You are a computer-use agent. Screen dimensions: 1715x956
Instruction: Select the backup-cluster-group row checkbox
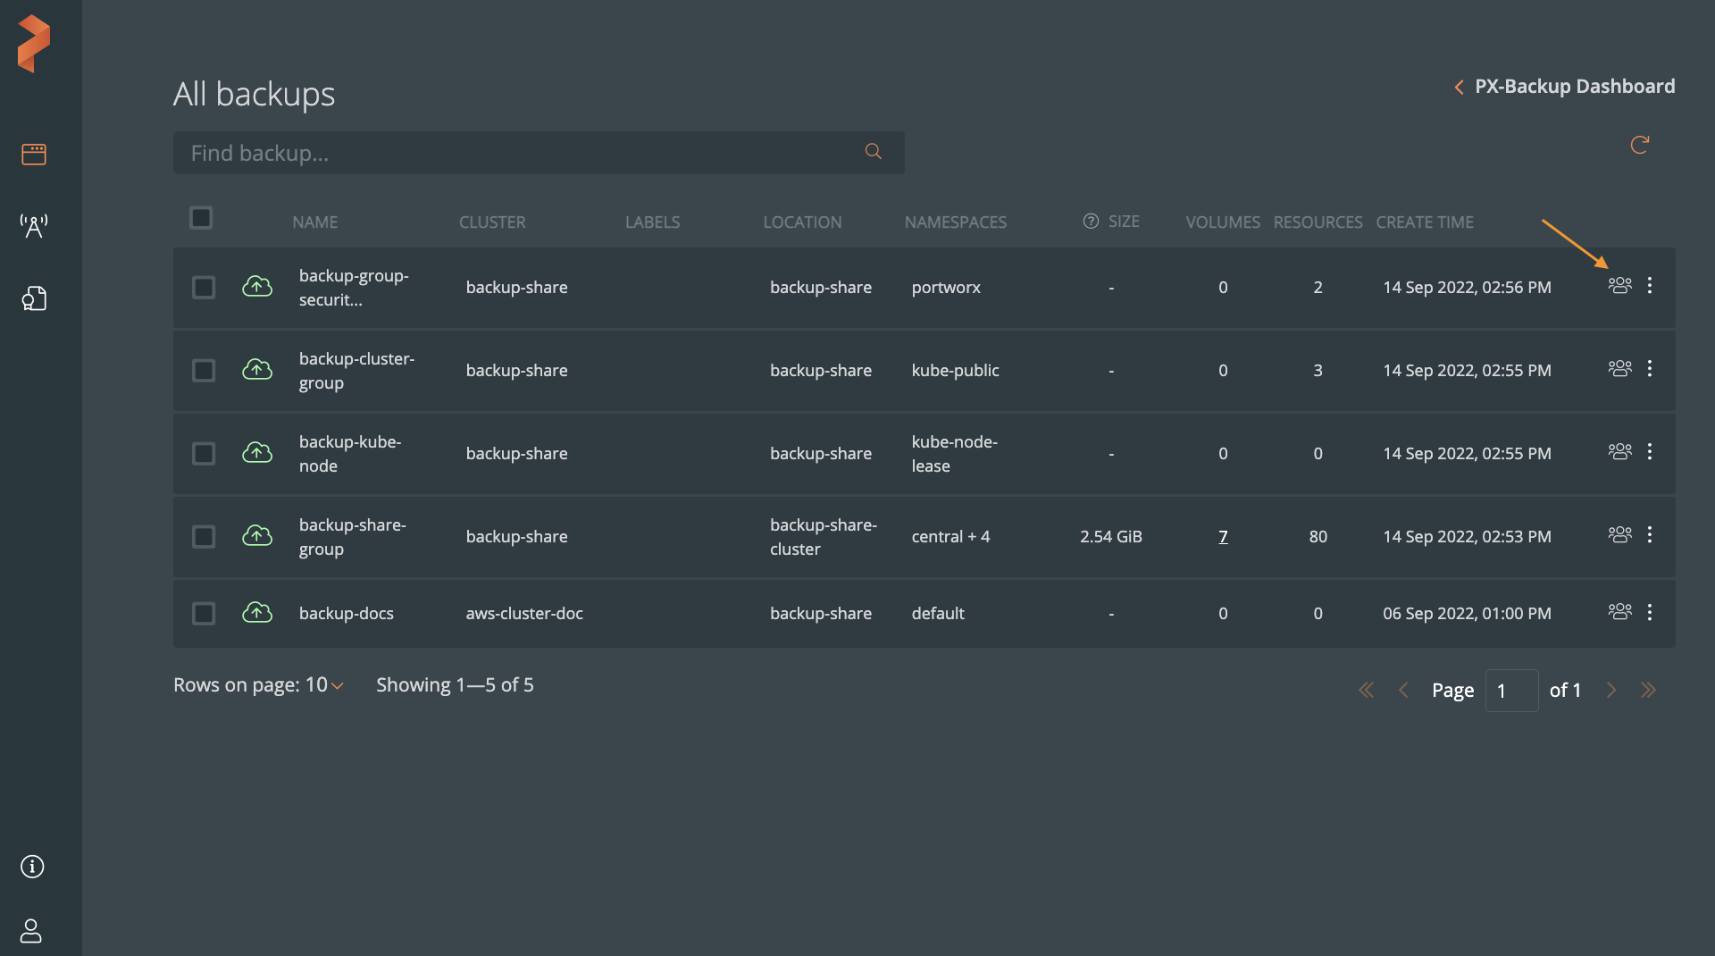click(x=204, y=371)
